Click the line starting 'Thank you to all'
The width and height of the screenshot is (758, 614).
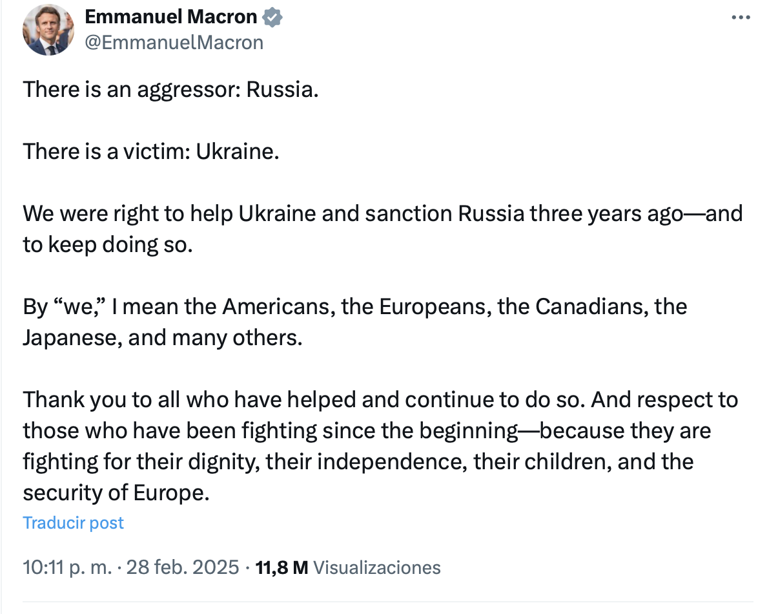380,400
